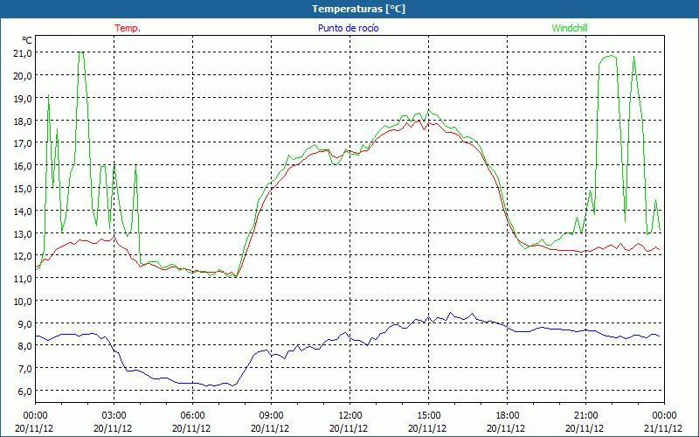
Task: Click the 21,0 y-axis value
Action: click(x=23, y=53)
